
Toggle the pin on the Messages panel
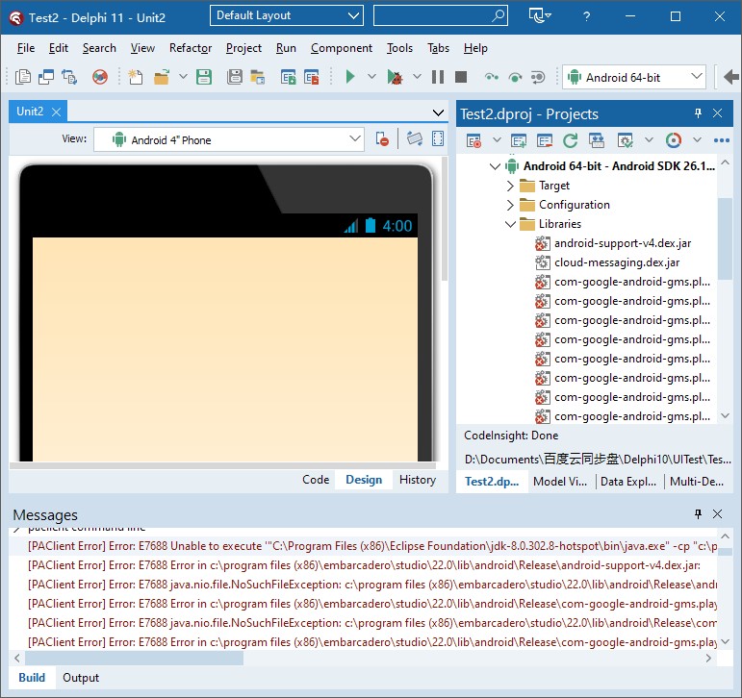click(699, 514)
